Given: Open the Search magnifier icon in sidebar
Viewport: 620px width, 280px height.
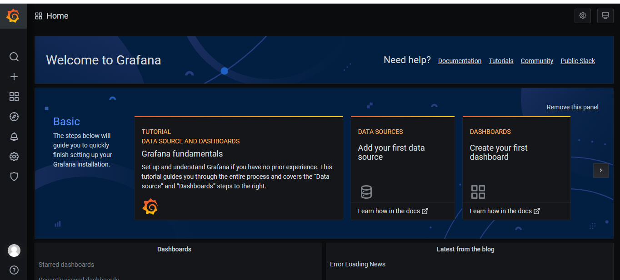Looking at the screenshot, I should (14, 57).
